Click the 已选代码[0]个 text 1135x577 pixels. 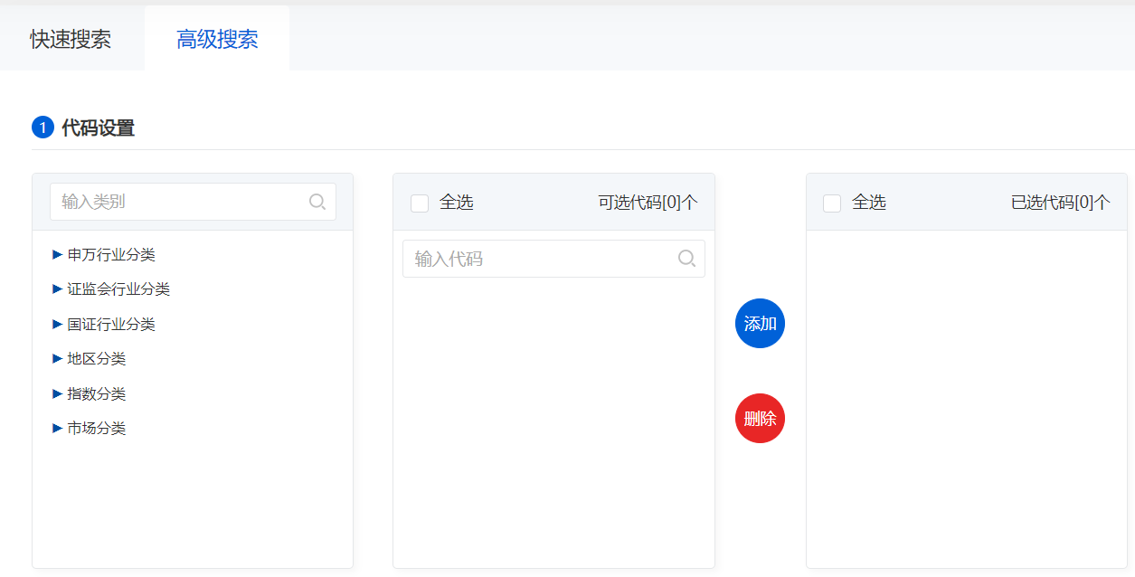tap(1060, 203)
